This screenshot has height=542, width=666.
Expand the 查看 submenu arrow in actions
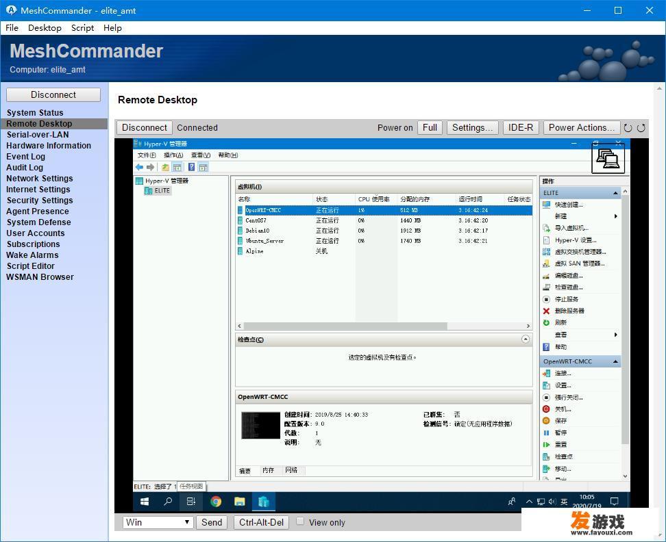[615, 335]
